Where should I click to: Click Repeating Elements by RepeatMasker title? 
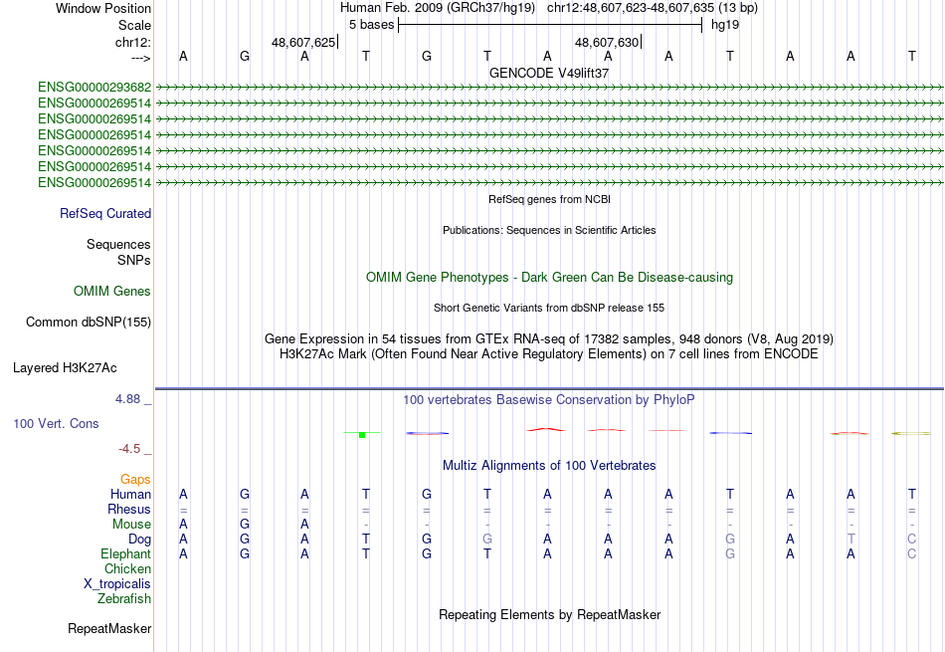[x=550, y=614]
